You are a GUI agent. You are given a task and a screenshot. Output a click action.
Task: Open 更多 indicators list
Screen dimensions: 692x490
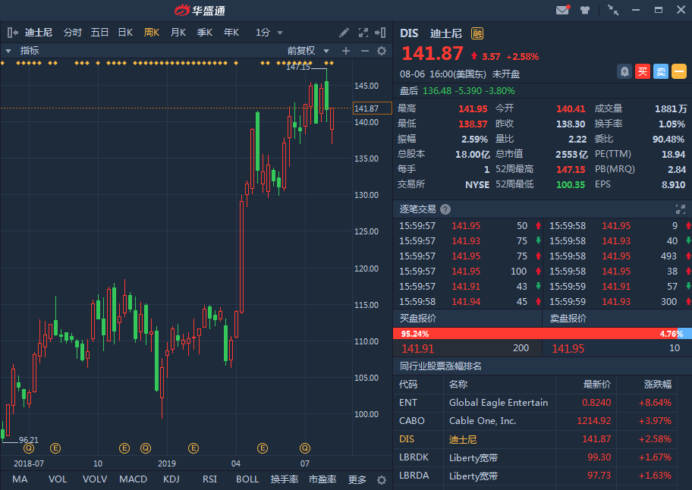357,479
